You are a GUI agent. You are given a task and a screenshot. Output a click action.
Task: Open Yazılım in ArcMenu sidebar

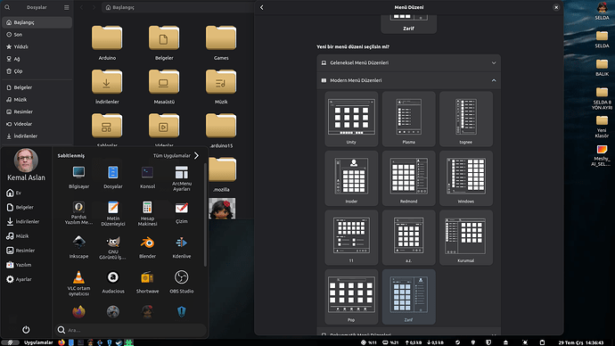(19, 265)
